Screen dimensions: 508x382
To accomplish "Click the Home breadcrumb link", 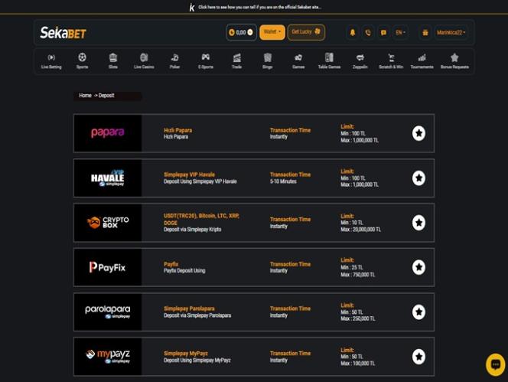I will [85, 96].
